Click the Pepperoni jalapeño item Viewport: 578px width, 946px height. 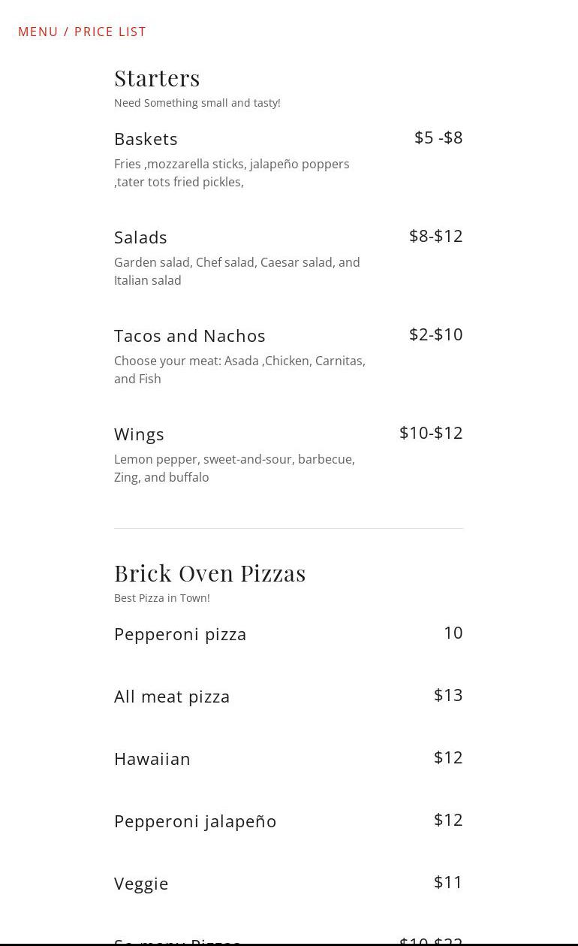coord(195,821)
